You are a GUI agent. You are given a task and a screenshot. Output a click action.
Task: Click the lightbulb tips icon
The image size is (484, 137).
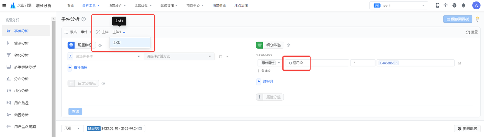(x=477, y=19)
